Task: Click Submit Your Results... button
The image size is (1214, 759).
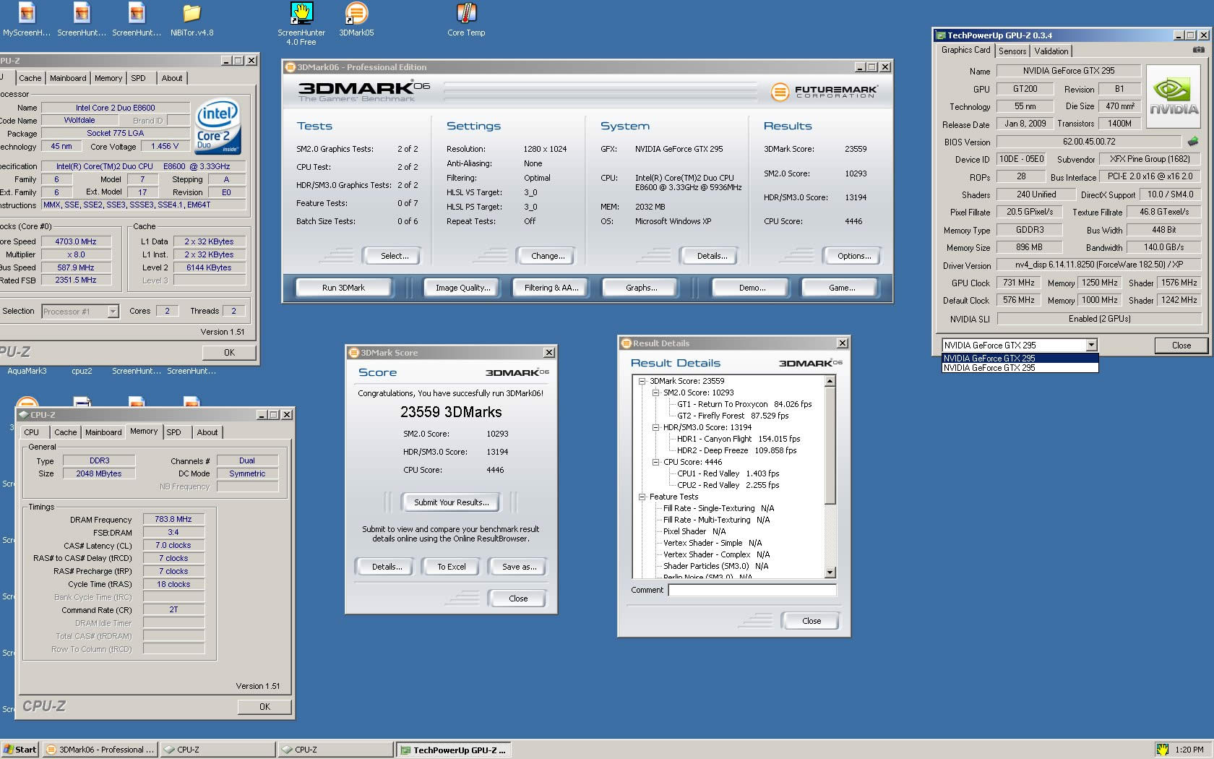Action: 451,502
